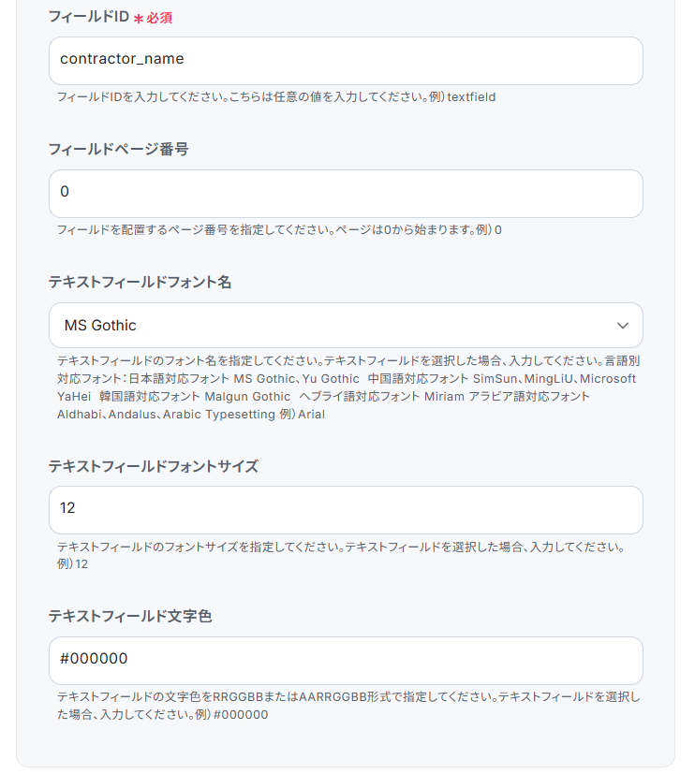Image resolution: width=695 pixels, height=774 pixels.
Task: Click the red asterisk beside フィールドID
Action: click(138, 19)
